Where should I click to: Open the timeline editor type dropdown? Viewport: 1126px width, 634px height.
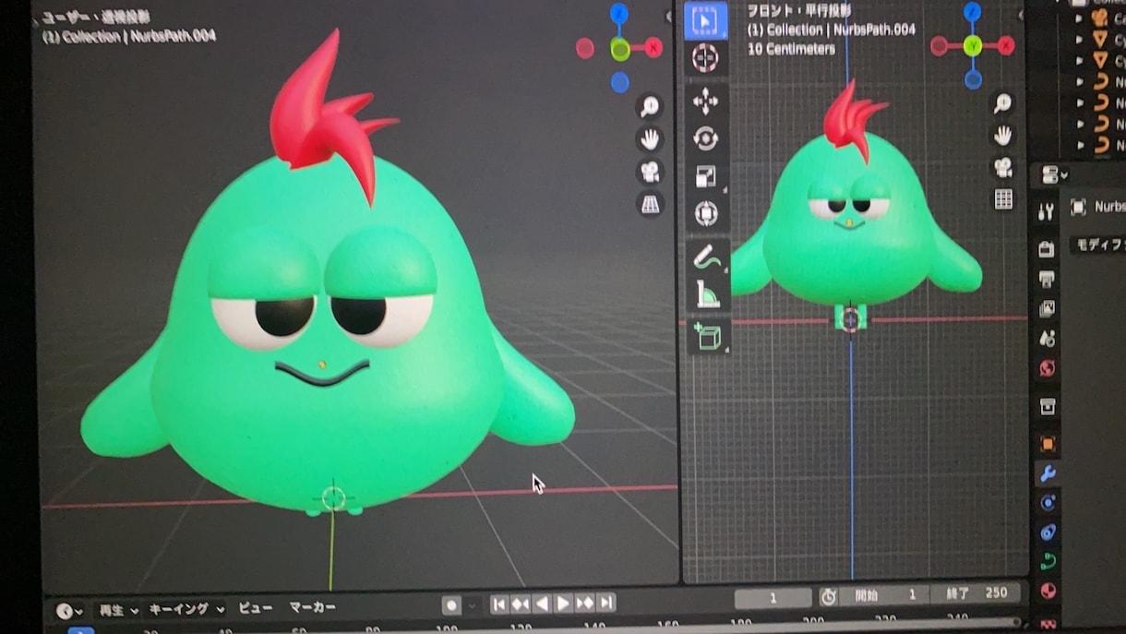[x=69, y=610]
